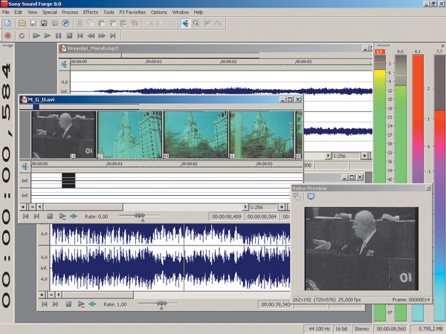Open the FX Favorites menu
The width and height of the screenshot is (446, 334).
point(132,12)
